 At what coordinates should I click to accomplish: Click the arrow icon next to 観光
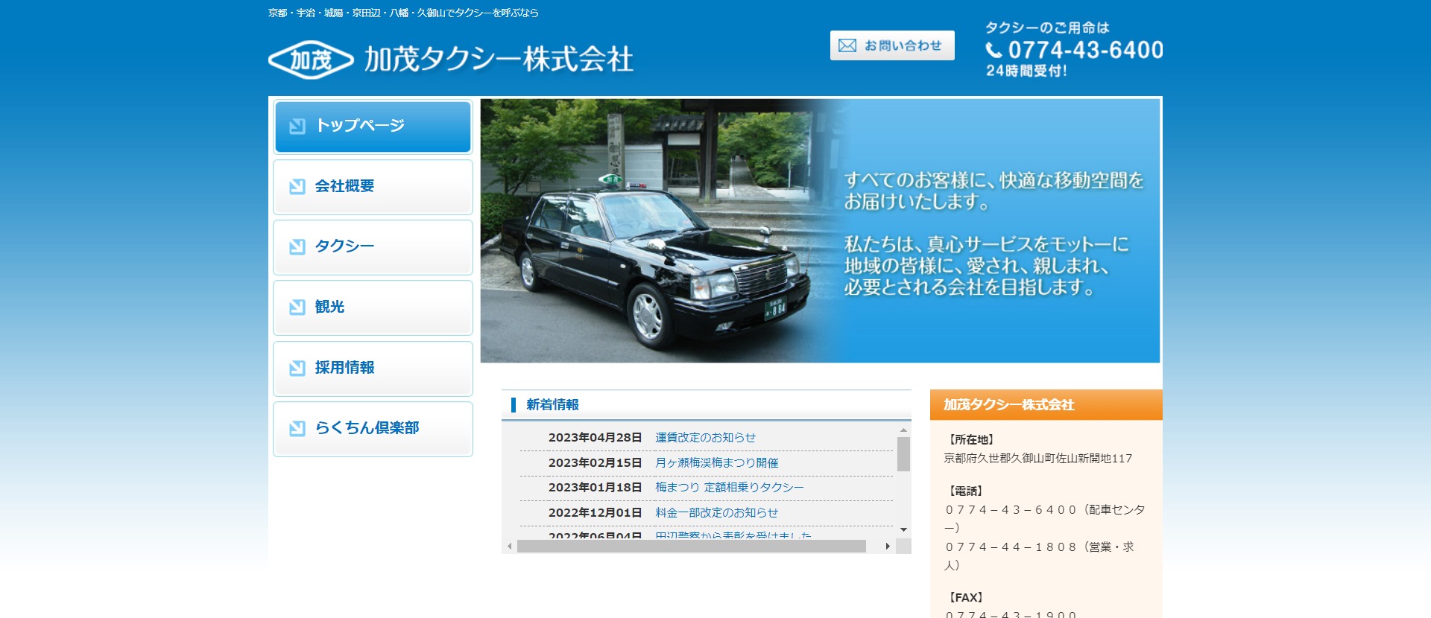click(297, 307)
